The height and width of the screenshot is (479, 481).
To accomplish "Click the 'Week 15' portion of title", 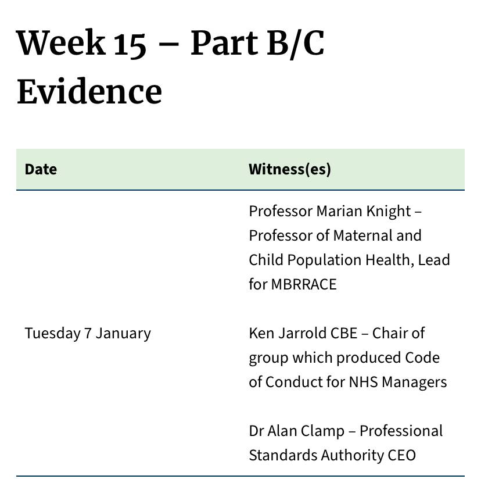I will [81, 42].
